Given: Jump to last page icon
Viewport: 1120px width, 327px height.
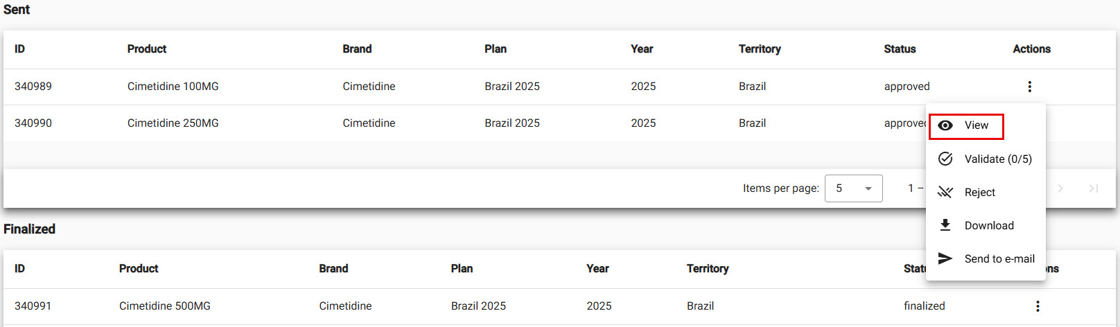Looking at the screenshot, I should 1093,188.
